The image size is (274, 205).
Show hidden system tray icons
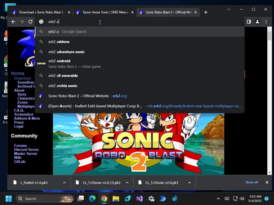pyautogui.click(x=218, y=199)
